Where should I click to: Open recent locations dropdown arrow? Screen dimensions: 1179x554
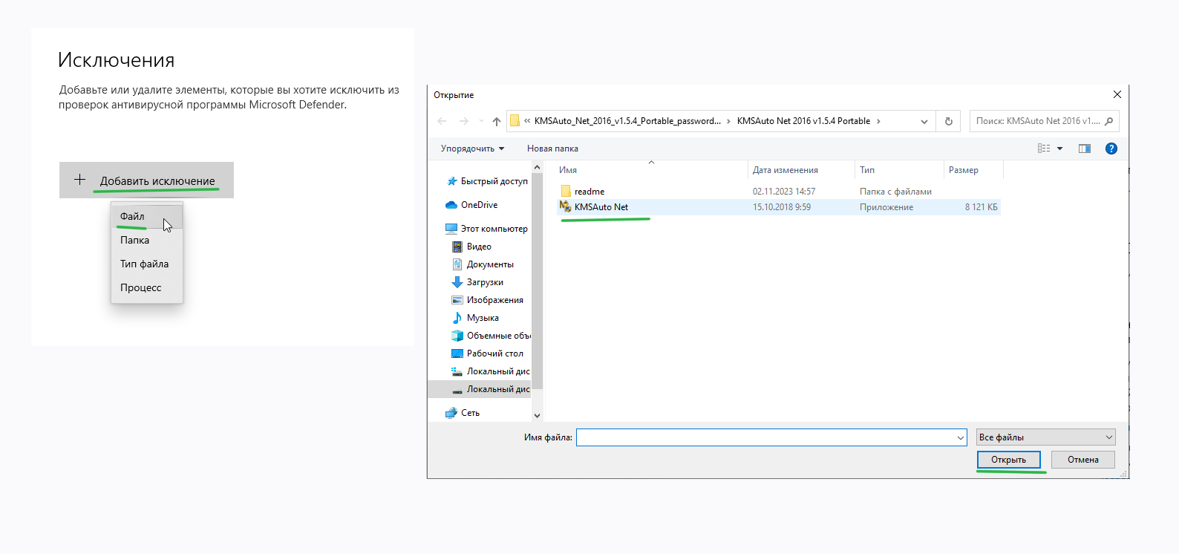tap(481, 121)
